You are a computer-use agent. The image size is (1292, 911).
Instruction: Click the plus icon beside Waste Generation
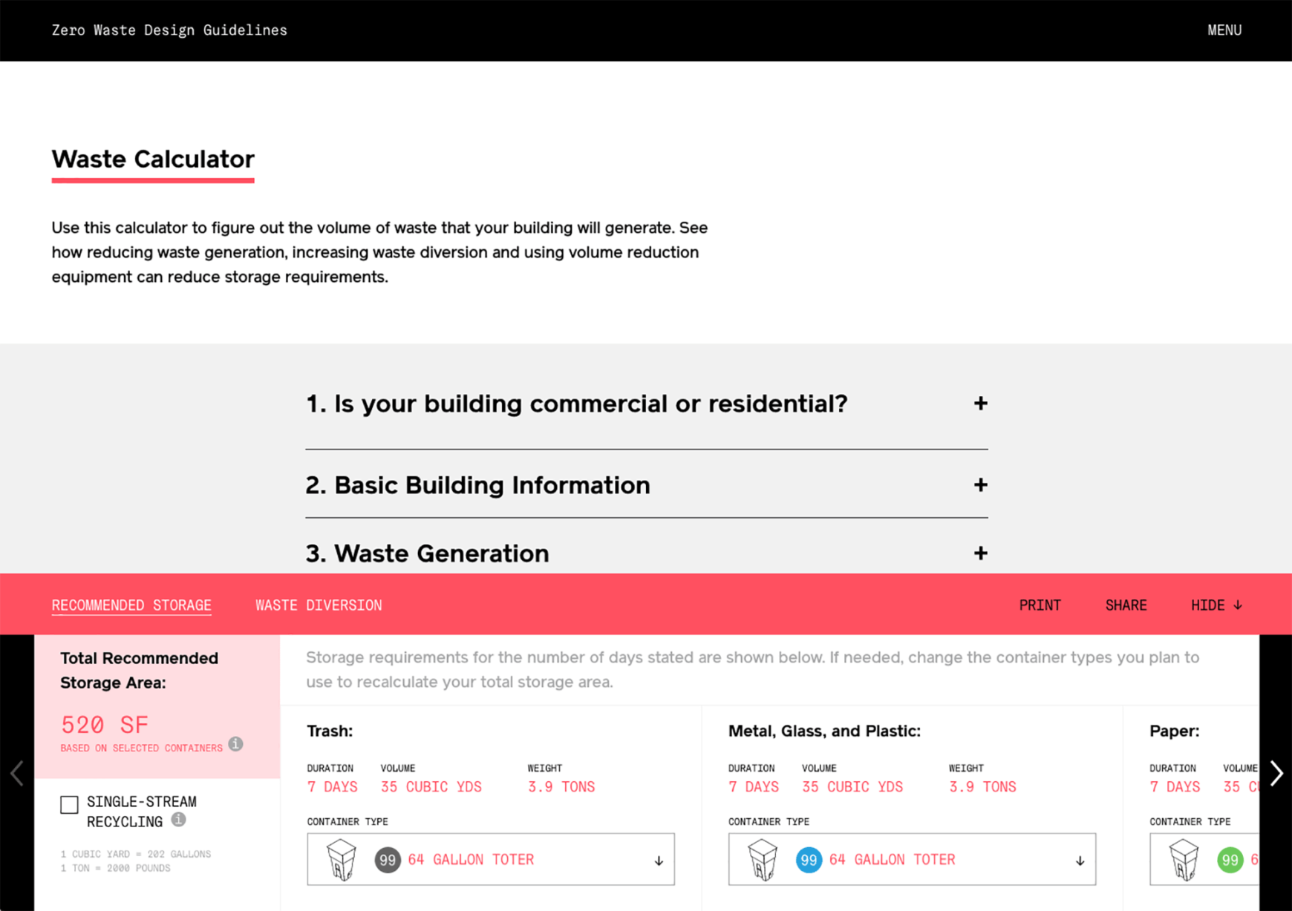[x=980, y=553]
